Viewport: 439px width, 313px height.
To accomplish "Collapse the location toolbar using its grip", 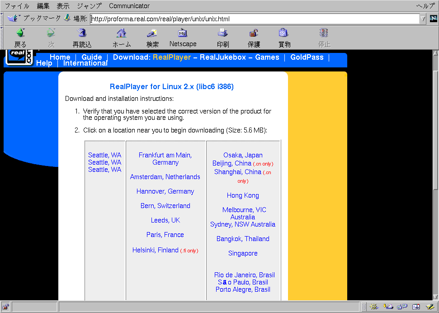I will click(x=2, y=19).
